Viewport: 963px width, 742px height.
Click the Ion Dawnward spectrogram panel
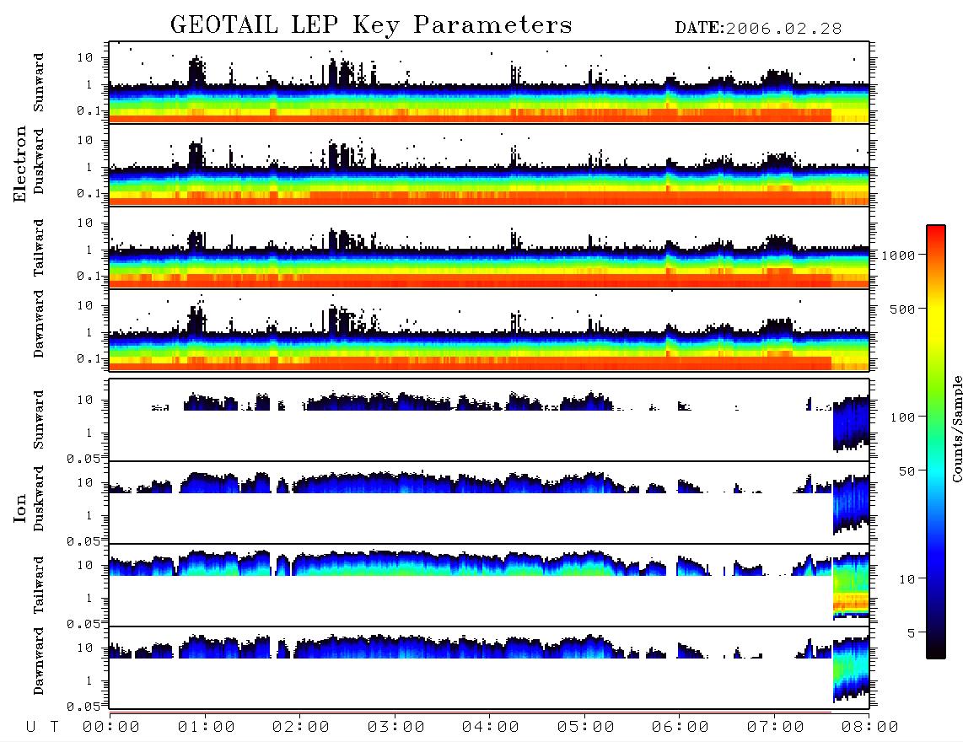(489, 668)
